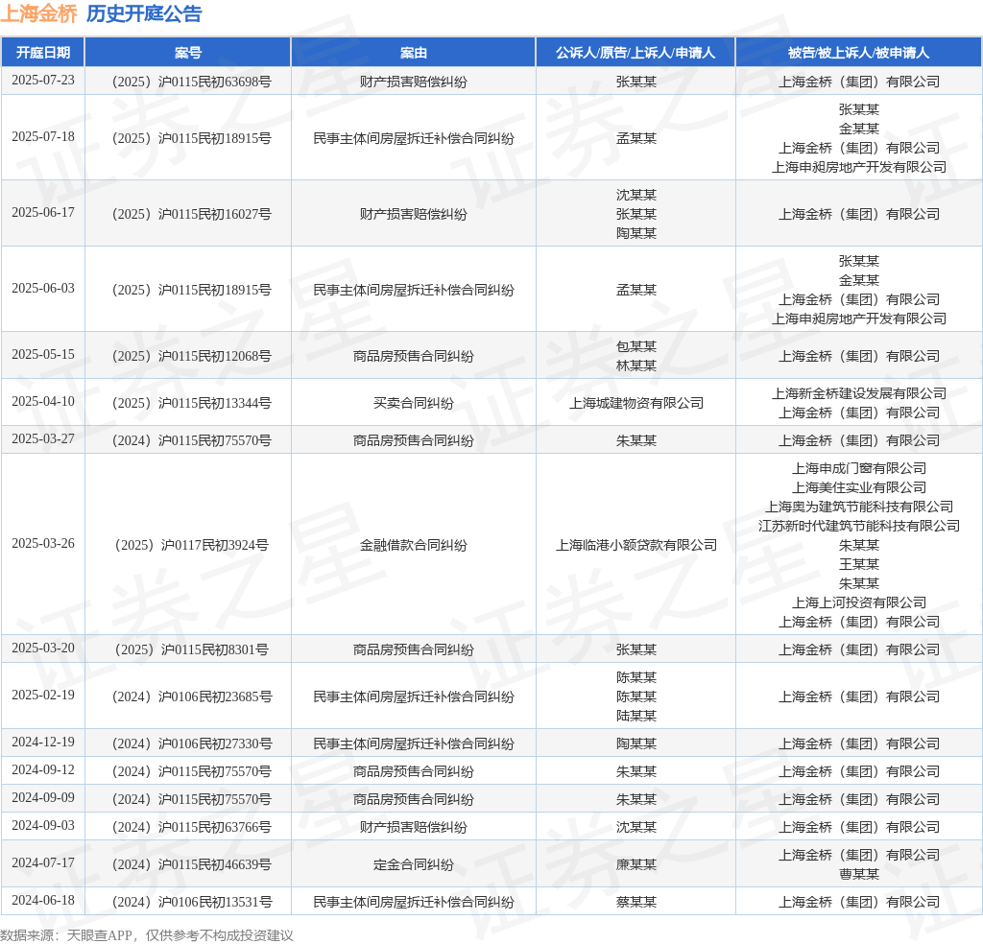Click defendant 上海新金桥建设发展有限公司
This screenshot has width=983, height=944.
[x=858, y=393]
